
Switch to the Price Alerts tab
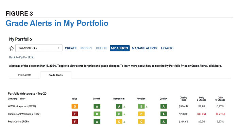click(x=24, y=75)
